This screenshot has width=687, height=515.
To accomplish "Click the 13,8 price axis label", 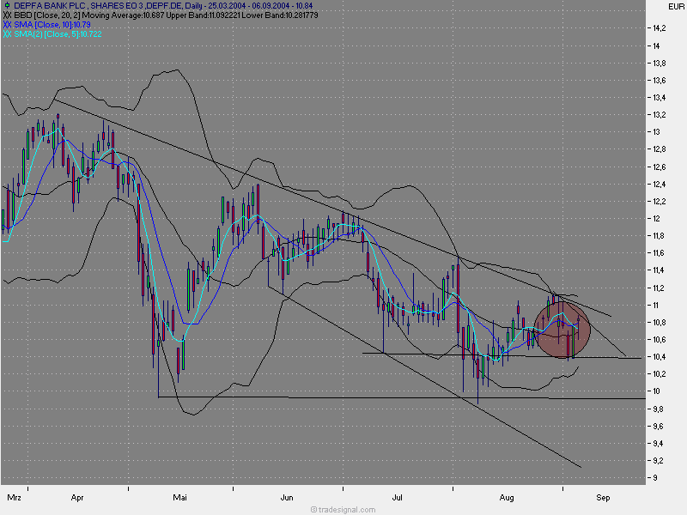I will pos(659,63).
